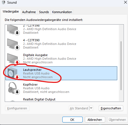Click monitor icon of Deaktiviert device above 4 - C27F390

[x=13, y=30]
